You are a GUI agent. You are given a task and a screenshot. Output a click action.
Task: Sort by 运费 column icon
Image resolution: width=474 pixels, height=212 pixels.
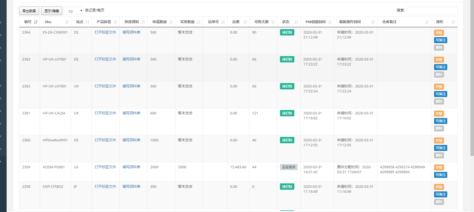point(245,22)
